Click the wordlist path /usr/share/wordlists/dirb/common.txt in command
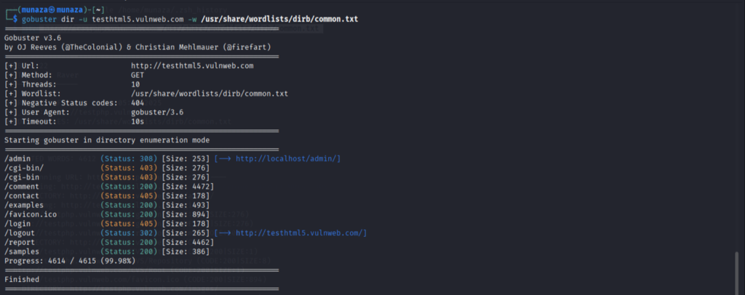Screen dimensions: 745x295 tap(280, 19)
